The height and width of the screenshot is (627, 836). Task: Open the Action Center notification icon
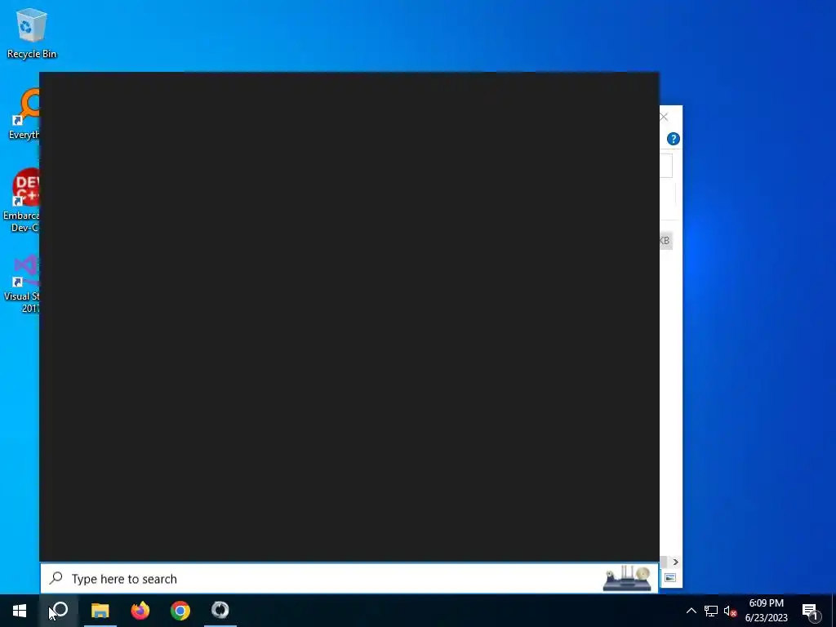pyautogui.click(x=812, y=611)
